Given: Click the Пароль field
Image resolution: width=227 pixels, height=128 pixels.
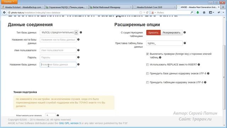Looking at the screenshot, I should point(58,58).
